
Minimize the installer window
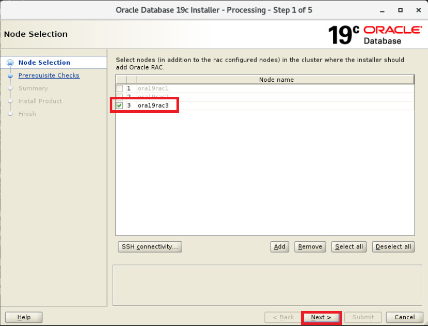382,10
